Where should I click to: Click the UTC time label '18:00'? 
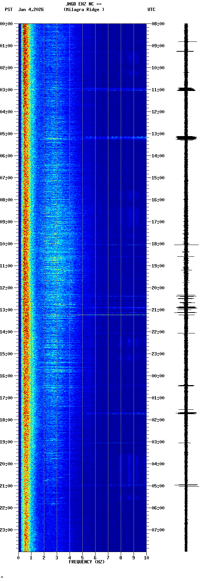(158, 244)
